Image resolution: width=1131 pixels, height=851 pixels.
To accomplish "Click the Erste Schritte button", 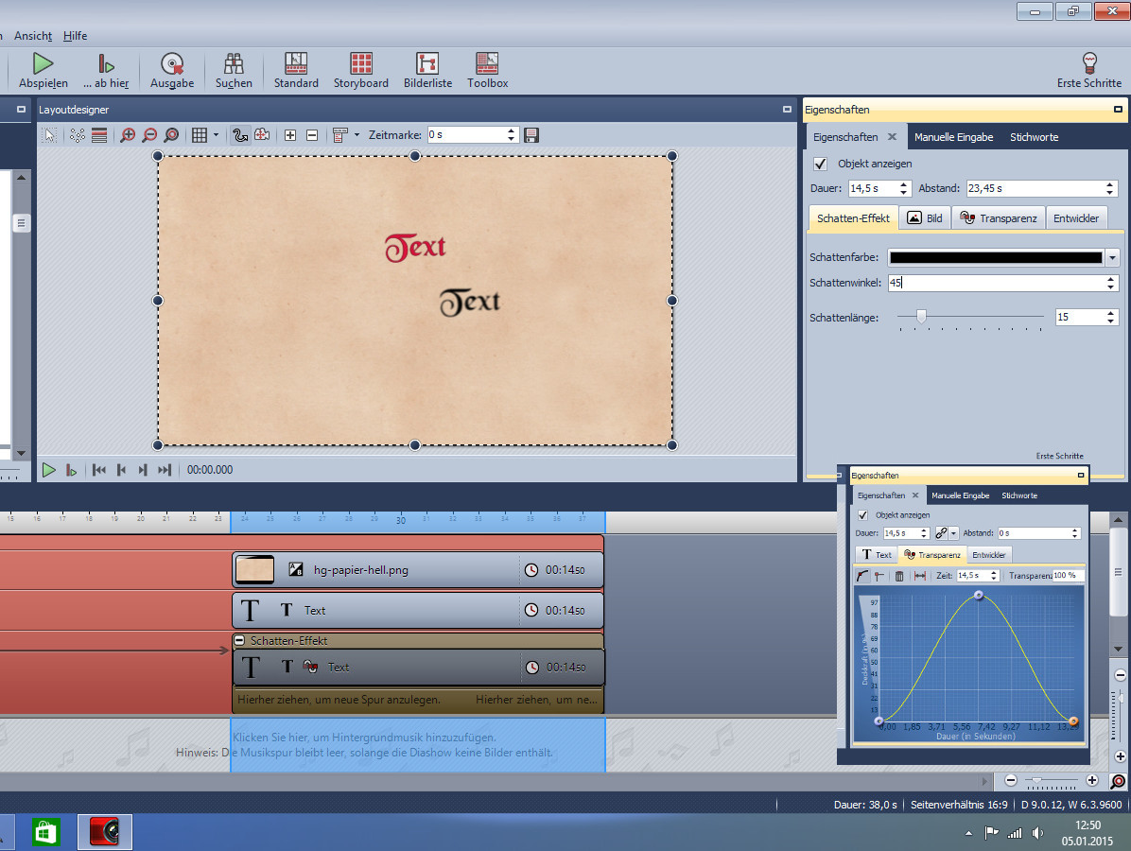I will 1088,70.
